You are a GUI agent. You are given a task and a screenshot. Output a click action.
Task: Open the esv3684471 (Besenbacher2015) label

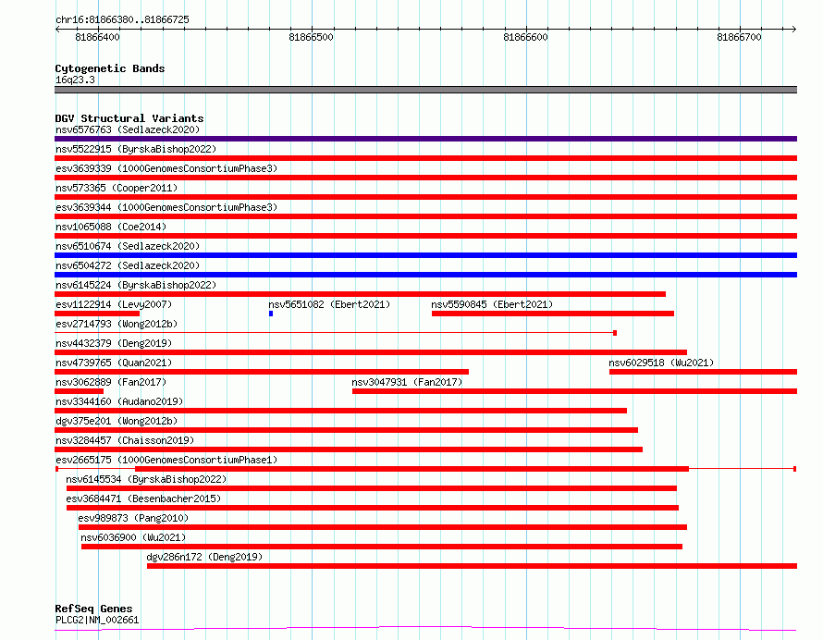click(143, 498)
